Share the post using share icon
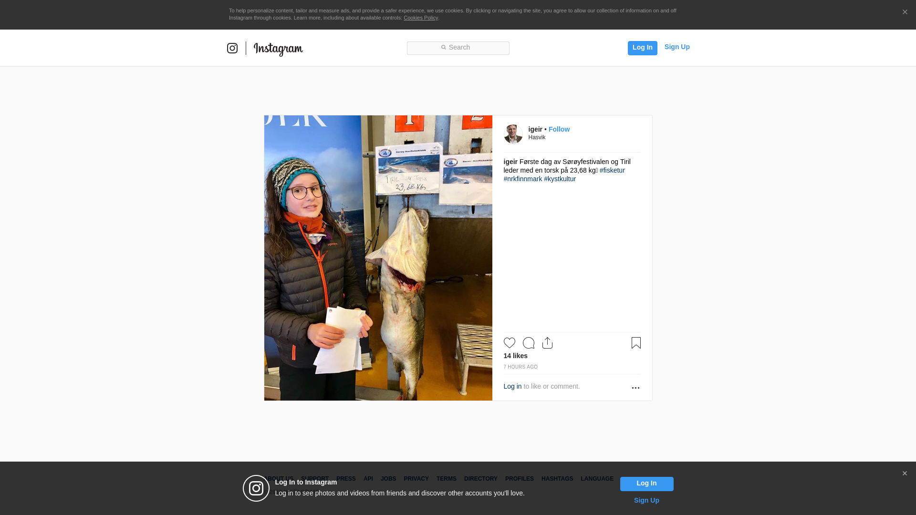This screenshot has width=916, height=515. (547, 343)
